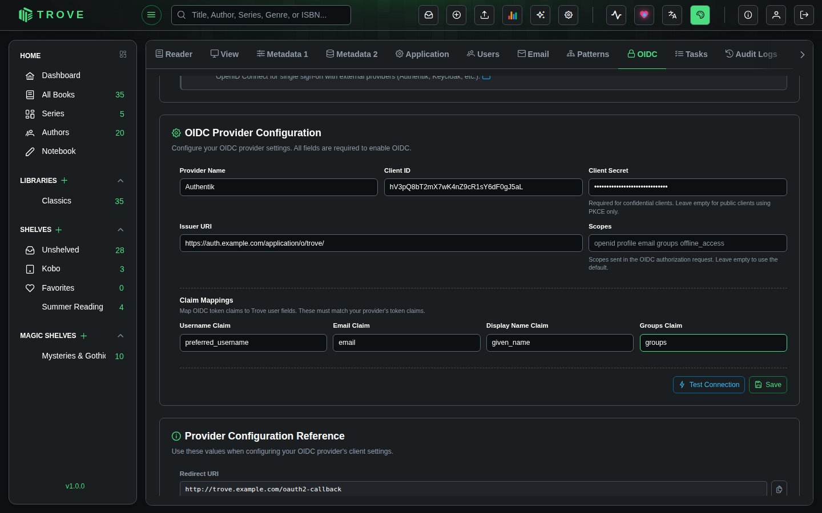Select the OIDC tab

[x=642, y=54]
